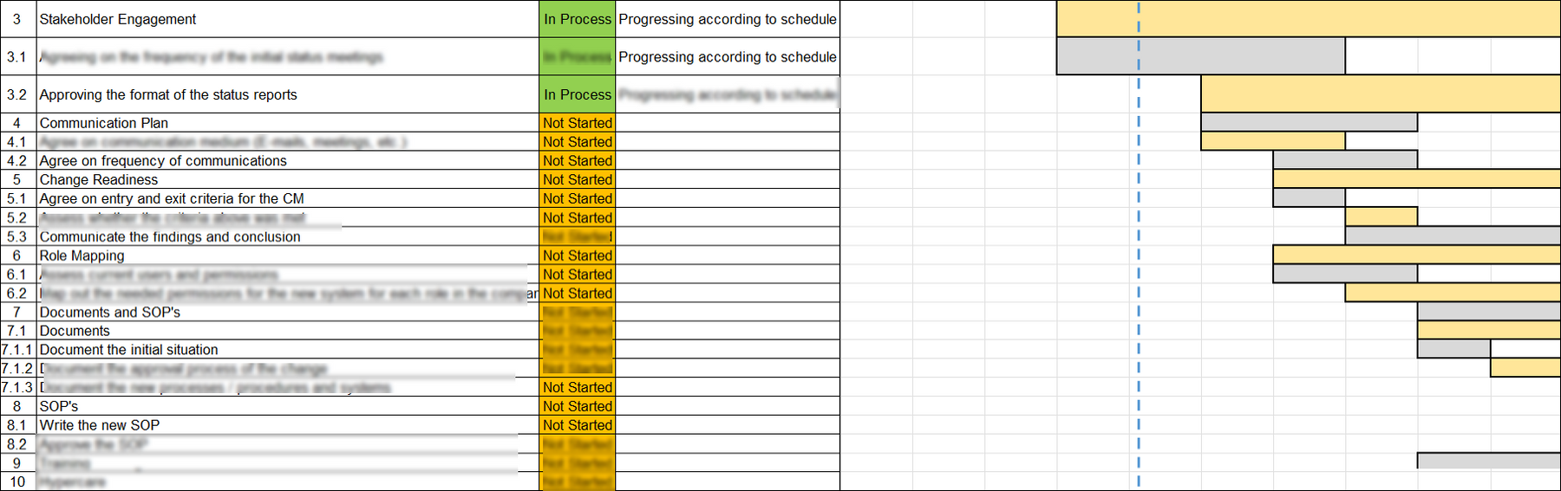The image size is (1561, 491).
Task: Select Communicate the findings and conclusion cell
Action: [x=287, y=236]
